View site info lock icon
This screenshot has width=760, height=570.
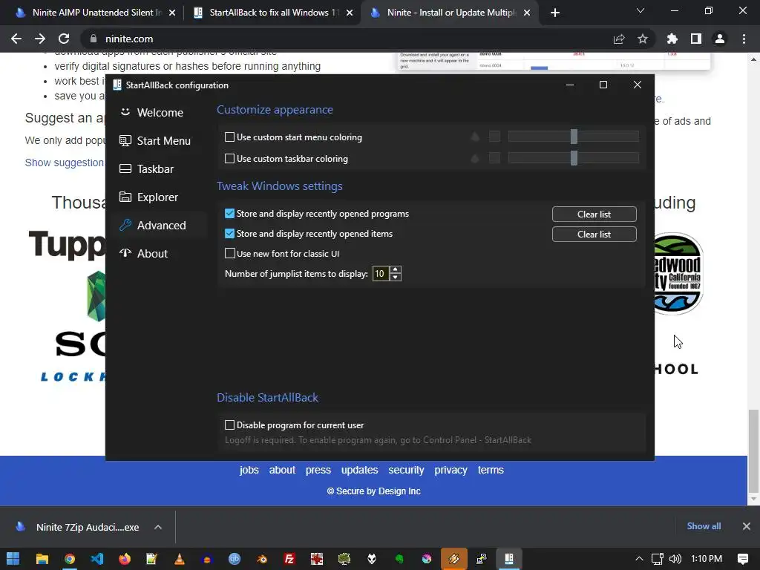tap(94, 39)
